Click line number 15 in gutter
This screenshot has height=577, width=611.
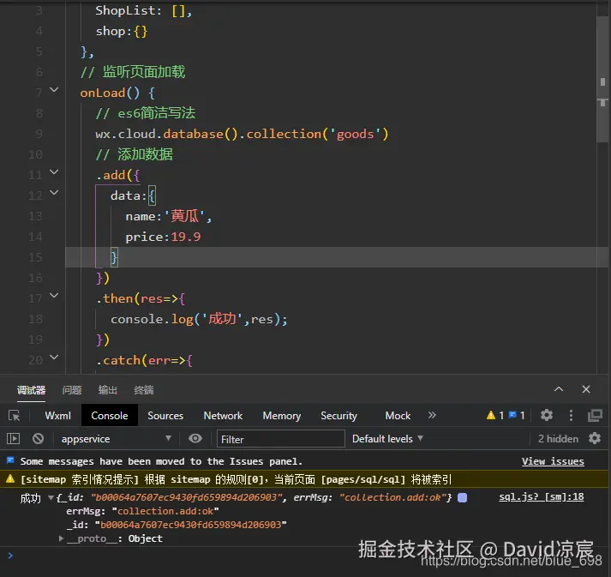tap(35, 257)
